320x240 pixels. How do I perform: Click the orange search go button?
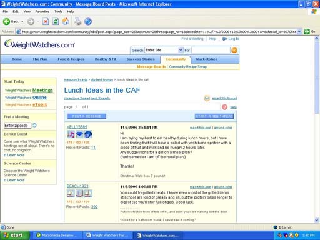[234, 50]
